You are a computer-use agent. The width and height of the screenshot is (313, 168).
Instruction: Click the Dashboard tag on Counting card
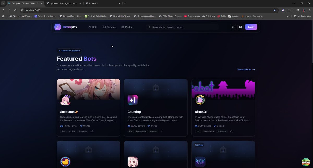(x=141, y=132)
